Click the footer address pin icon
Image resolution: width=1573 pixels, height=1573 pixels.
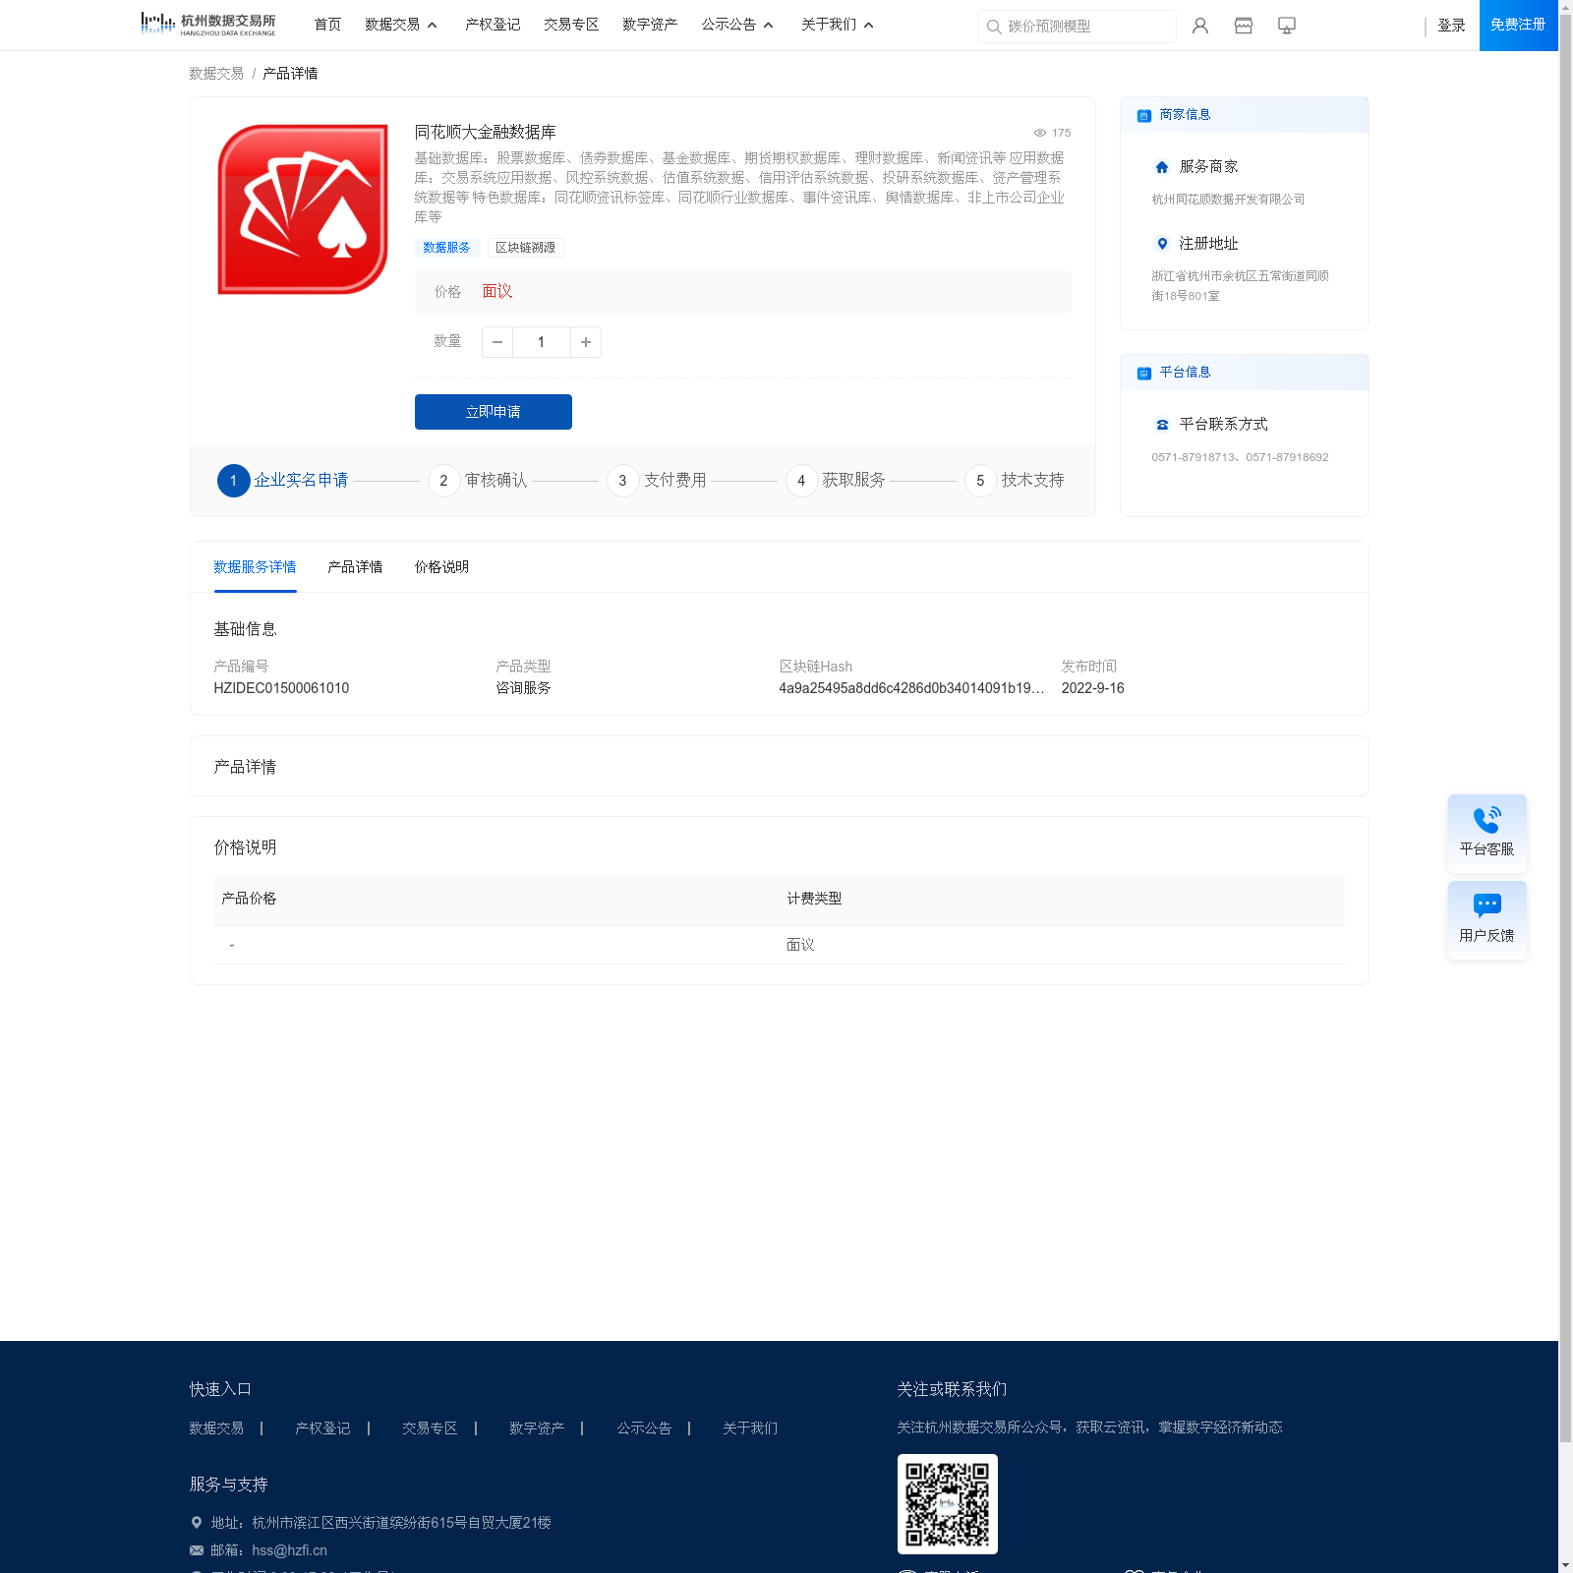coord(196,1523)
